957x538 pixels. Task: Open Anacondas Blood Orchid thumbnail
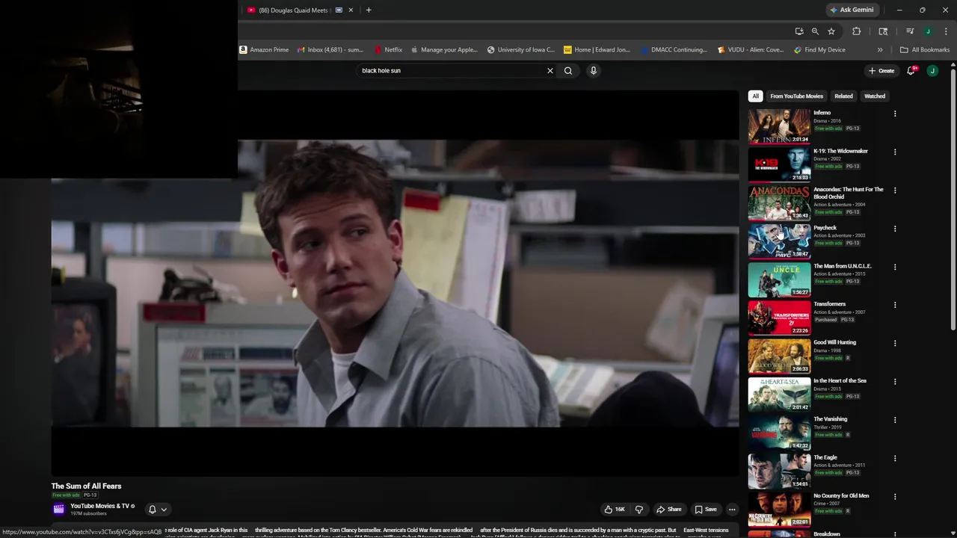coord(779,202)
